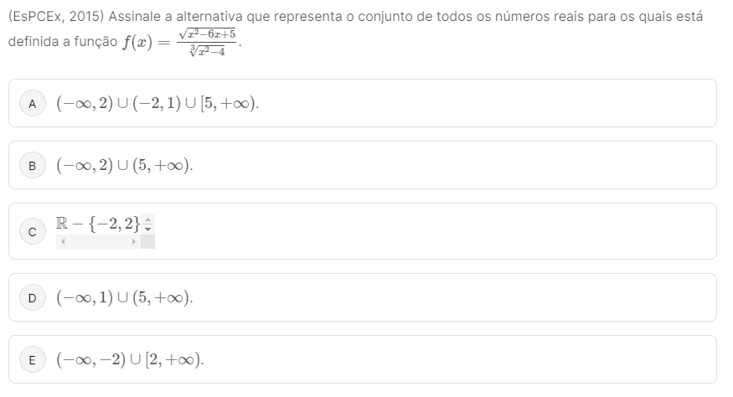The image size is (733, 397).
Task: Click the right scroll arrow in option C
Action: [134, 242]
